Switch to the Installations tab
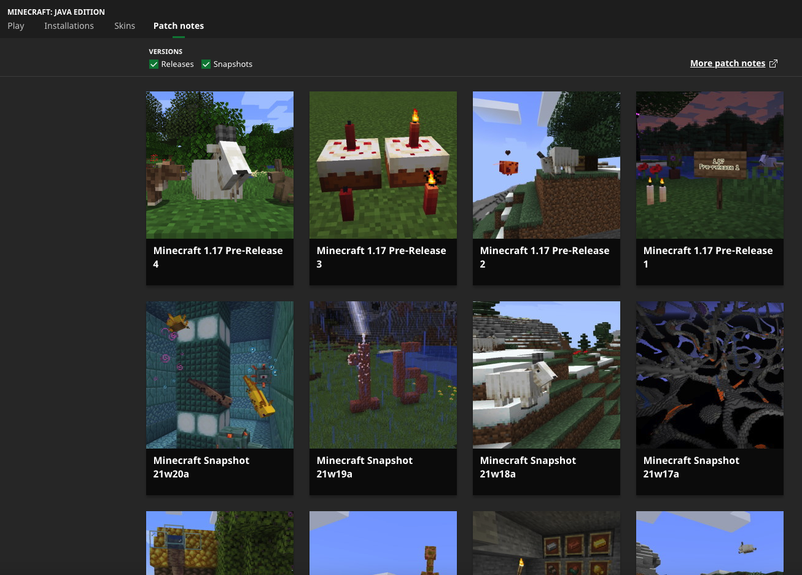The width and height of the screenshot is (802, 575). pyautogui.click(x=69, y=26)
